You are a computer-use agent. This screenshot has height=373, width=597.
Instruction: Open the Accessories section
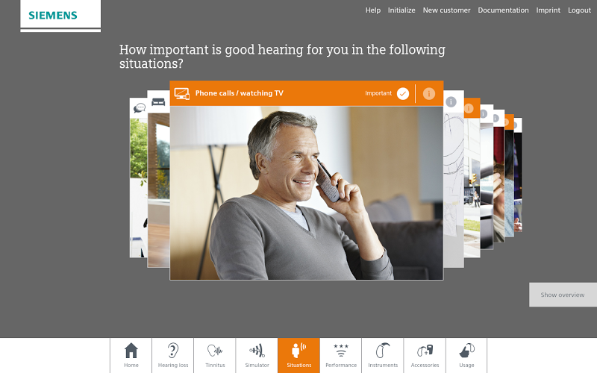(425, 356)
